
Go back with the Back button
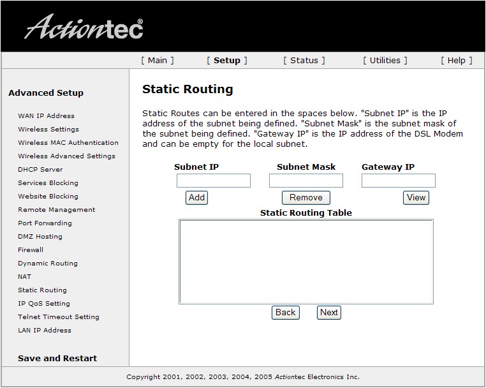point(286,312)
